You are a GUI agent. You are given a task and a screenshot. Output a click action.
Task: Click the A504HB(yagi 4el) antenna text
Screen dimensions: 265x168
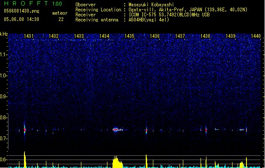tap(149, 20)
